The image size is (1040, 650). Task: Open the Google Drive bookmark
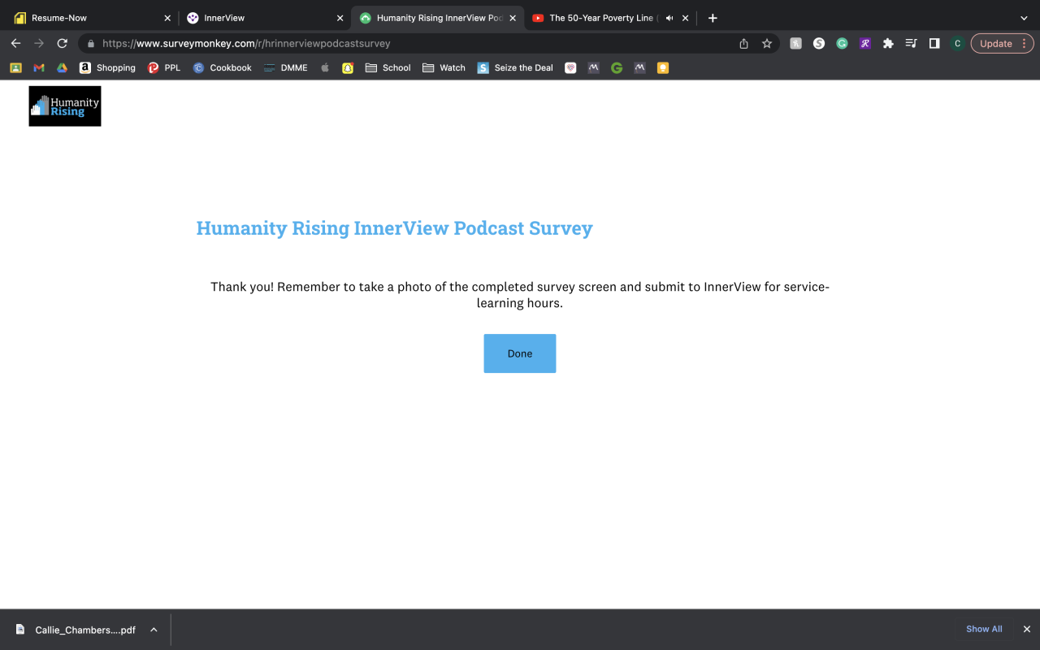coord(62,68)
